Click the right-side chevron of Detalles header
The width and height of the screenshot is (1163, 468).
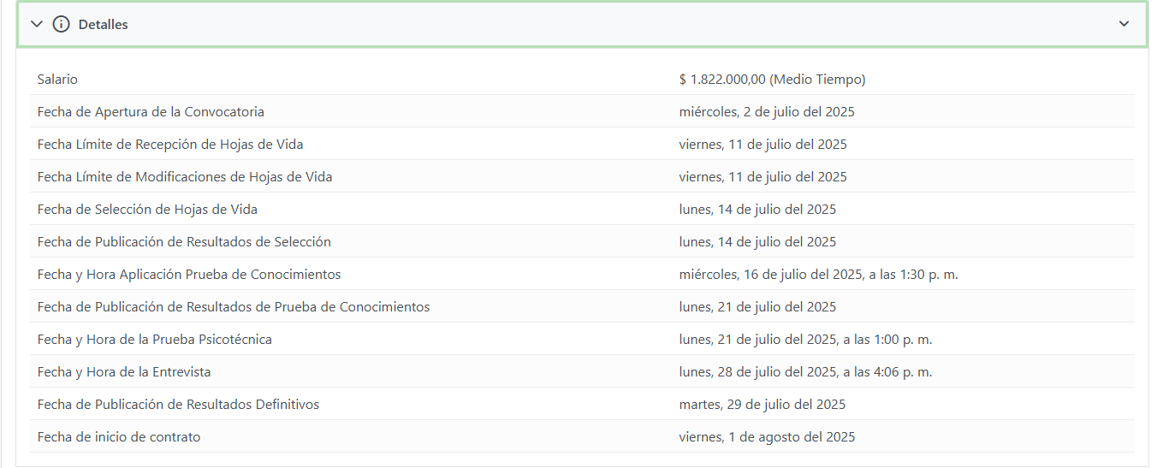pos(1124,24)
